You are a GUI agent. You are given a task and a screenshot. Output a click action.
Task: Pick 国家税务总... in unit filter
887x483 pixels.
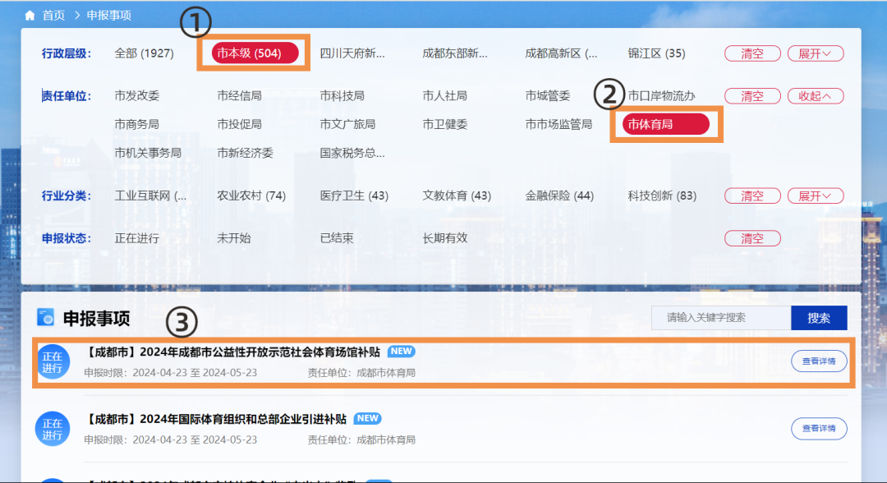(352, 153)
